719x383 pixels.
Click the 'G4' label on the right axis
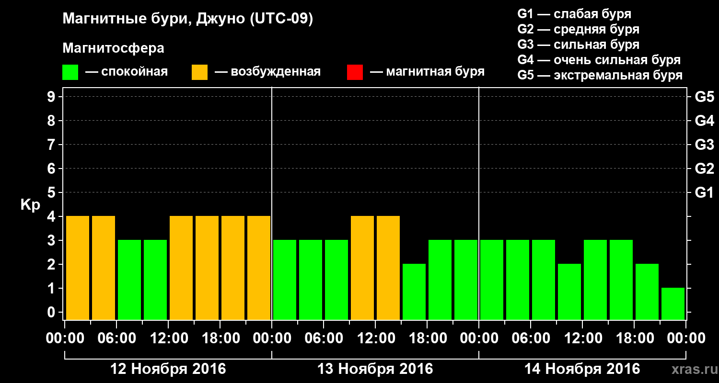pos(705,121)
